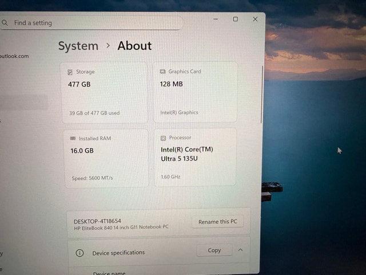Click the Storage card label

point(85,72)
